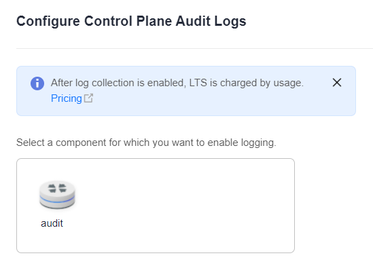Click the words 'enable logging' in instruction
Screen dimensions: 373x262
pos(242,143)
